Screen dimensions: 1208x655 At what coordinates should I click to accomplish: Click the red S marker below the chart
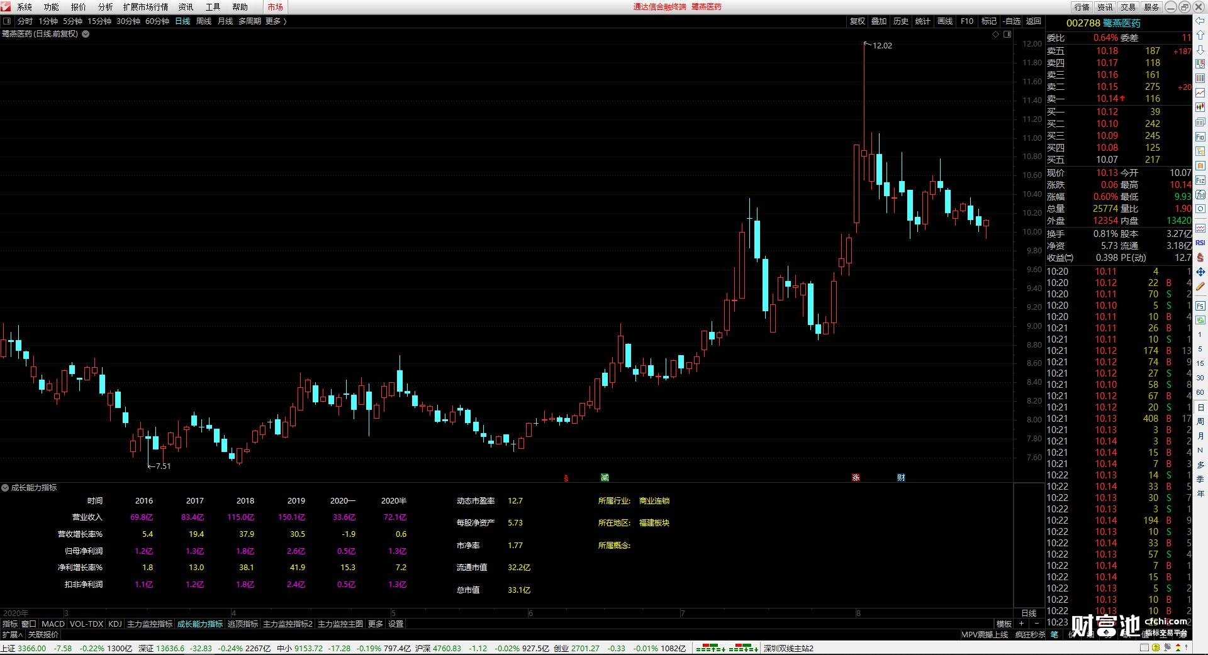coord(566,478)
